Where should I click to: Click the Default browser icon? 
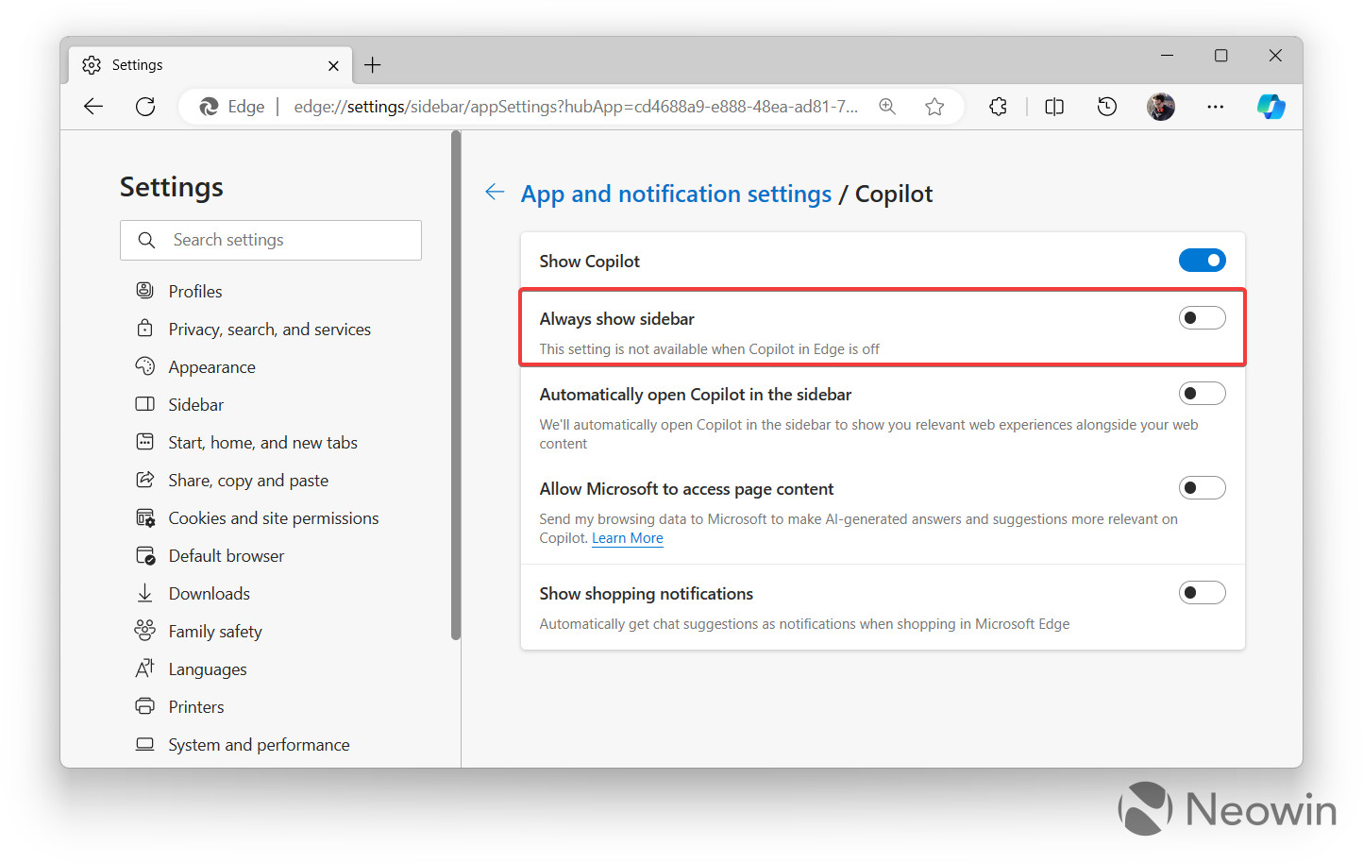(144, 555)
